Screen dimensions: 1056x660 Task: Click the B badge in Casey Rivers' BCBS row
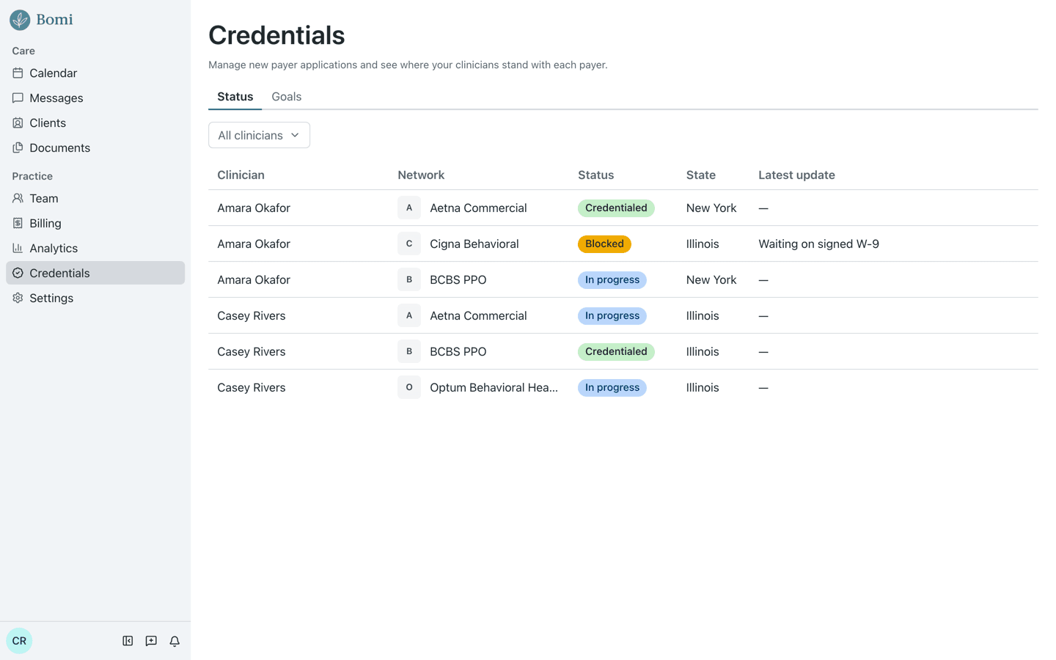pyautogui.click(x=409, y=352)
